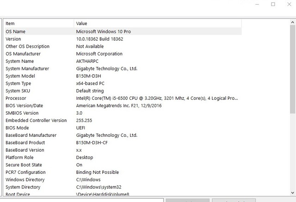Select the Intel Core i5-6500 value
The width and height of the screenshot is (296, 202).
tap(157, 98)
